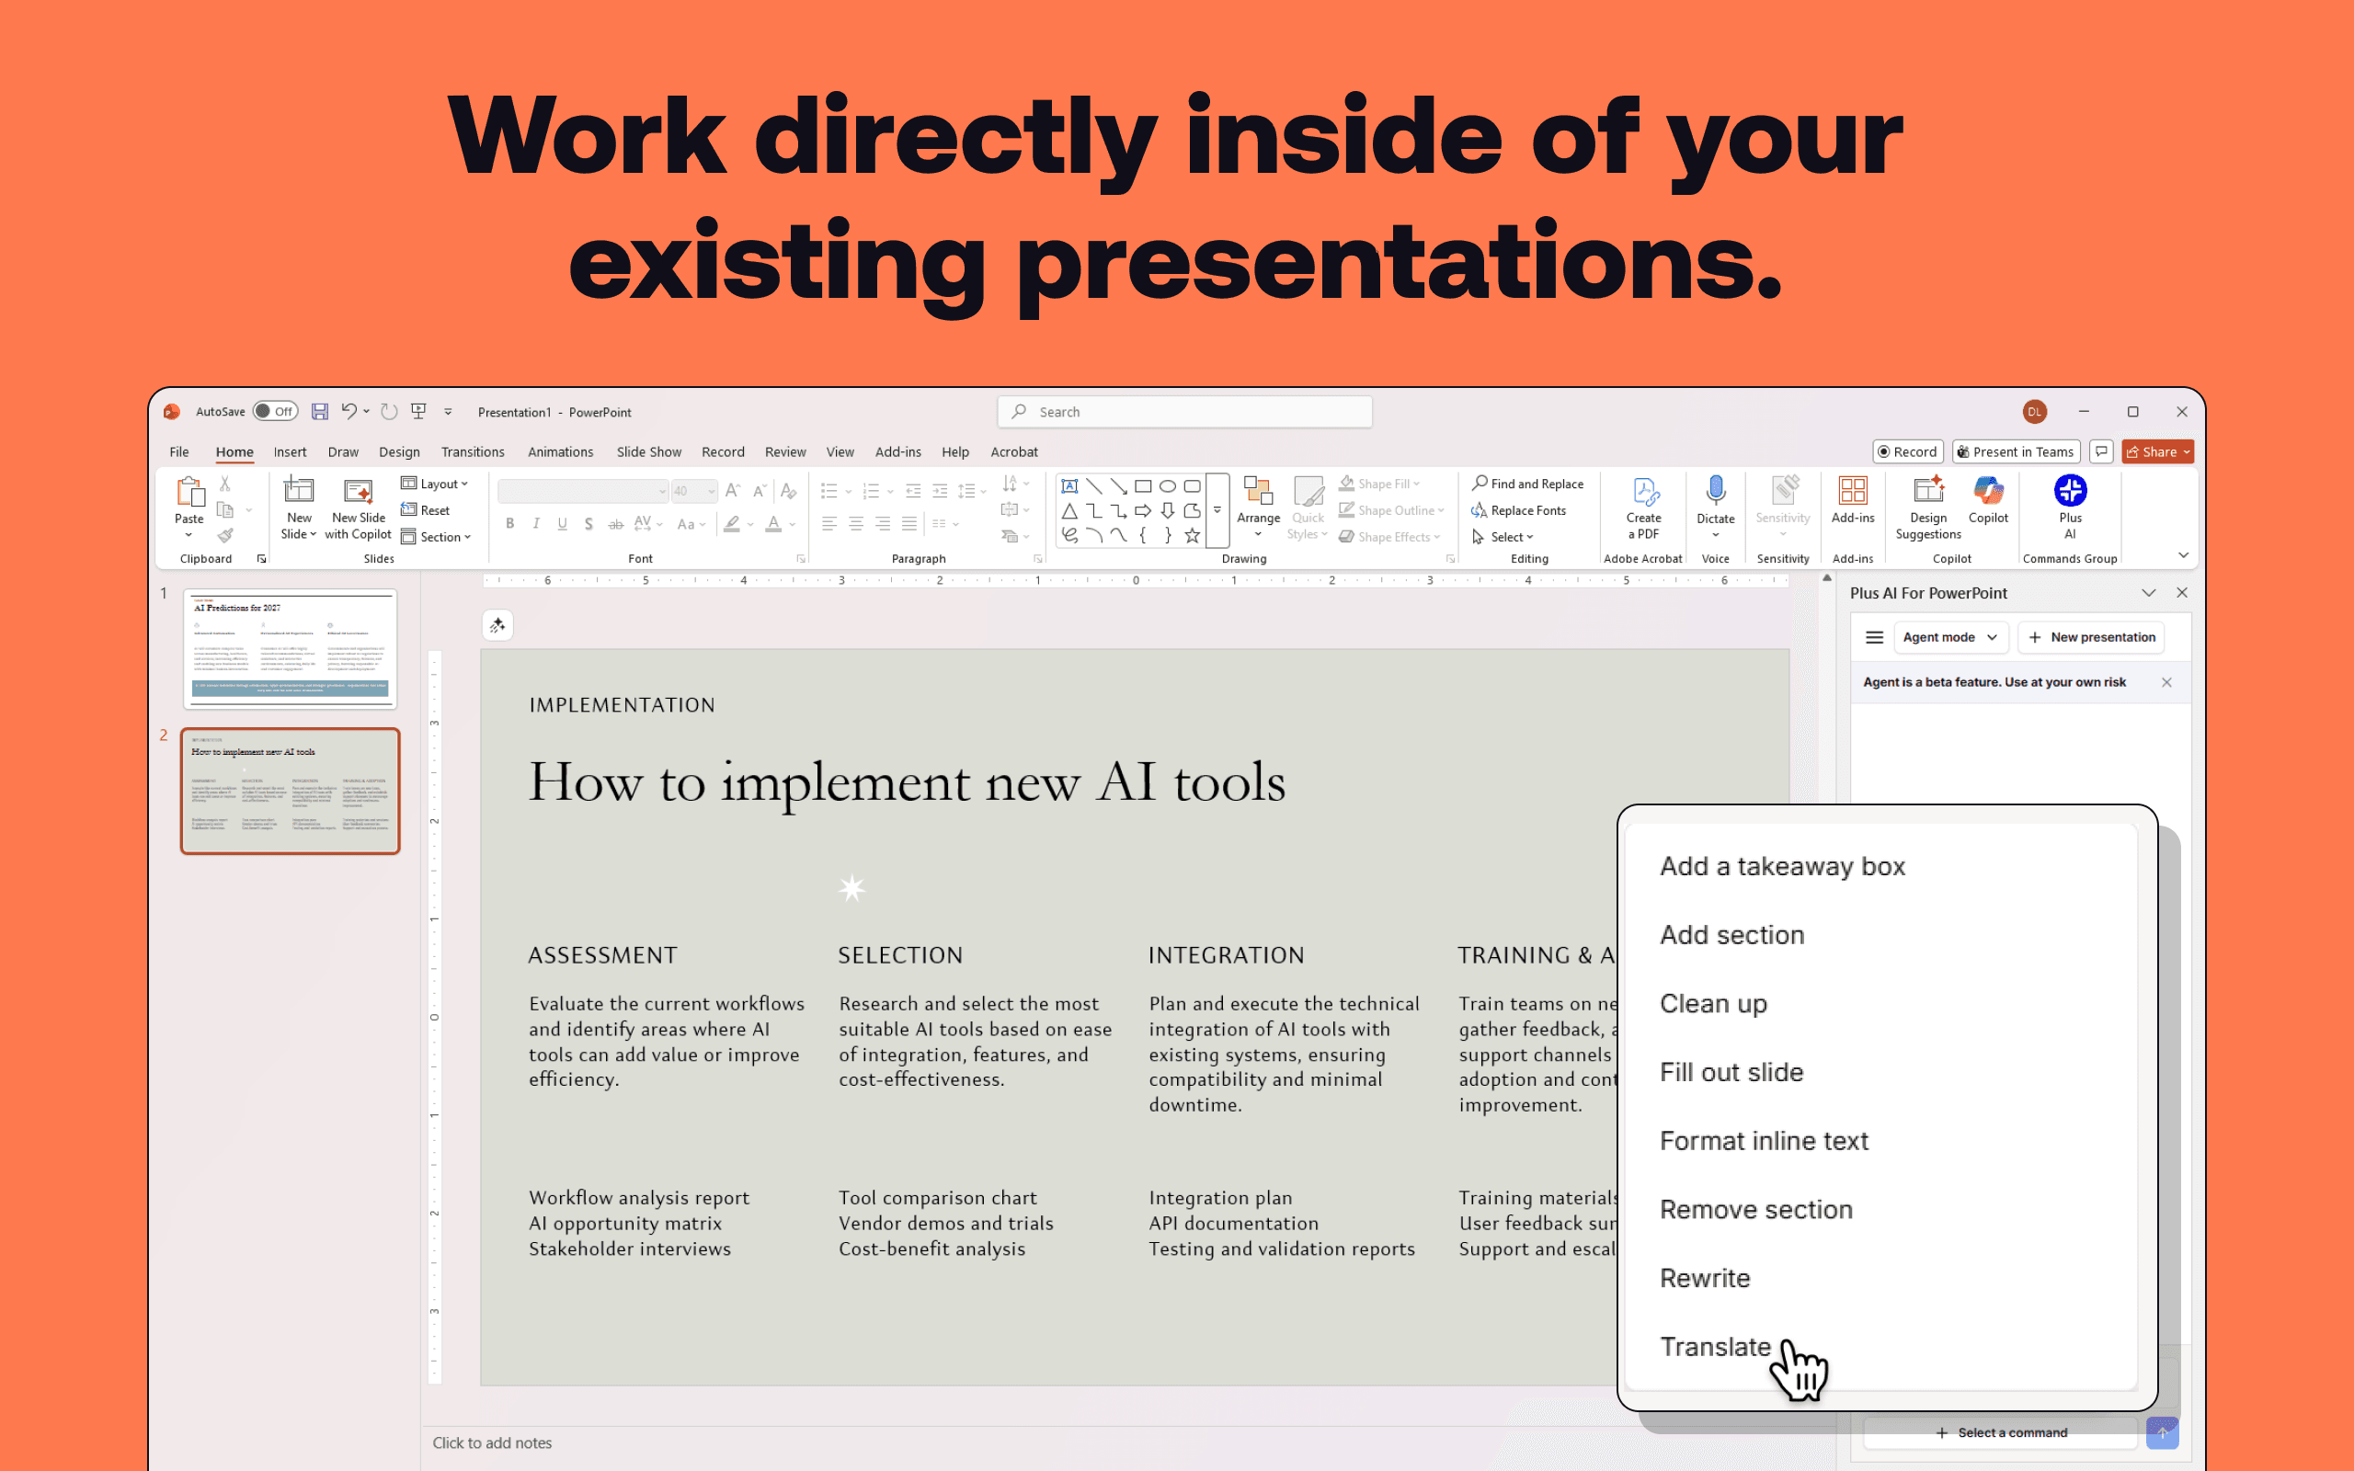This screenshot has width=2354, height=1471.
Task: Select slide 2 thumbnail
Action: [290, 790]
